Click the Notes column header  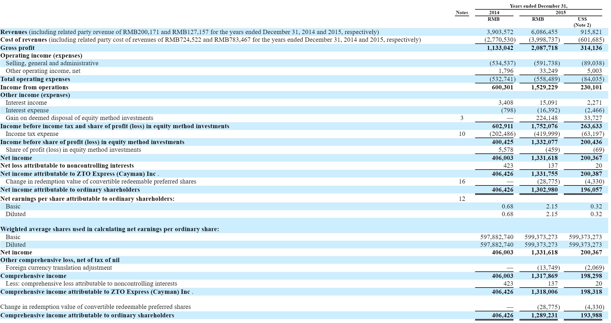(461, 12)
